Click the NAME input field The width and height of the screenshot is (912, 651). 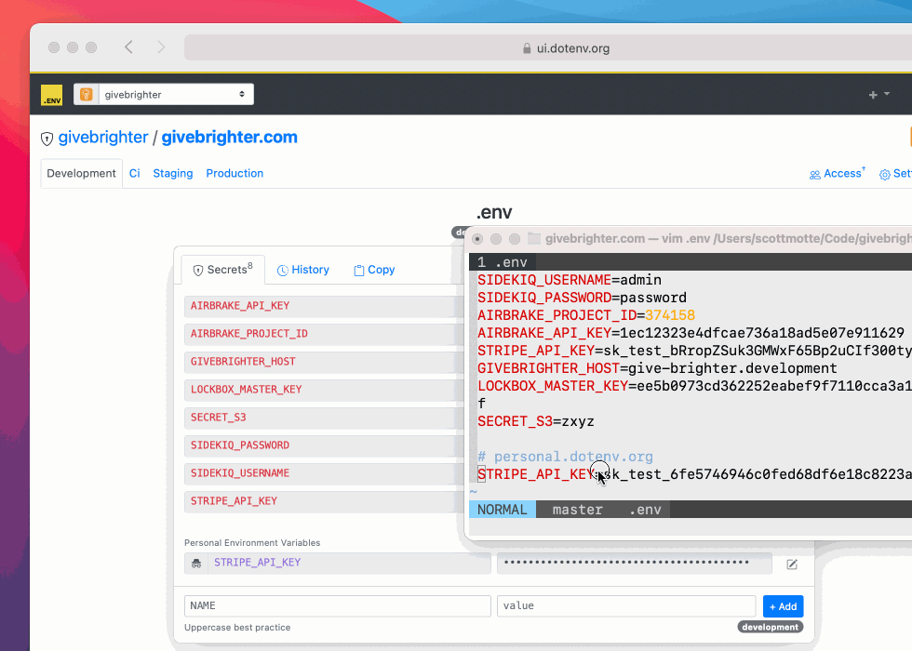pyautogui.click(x=337, y=605)
